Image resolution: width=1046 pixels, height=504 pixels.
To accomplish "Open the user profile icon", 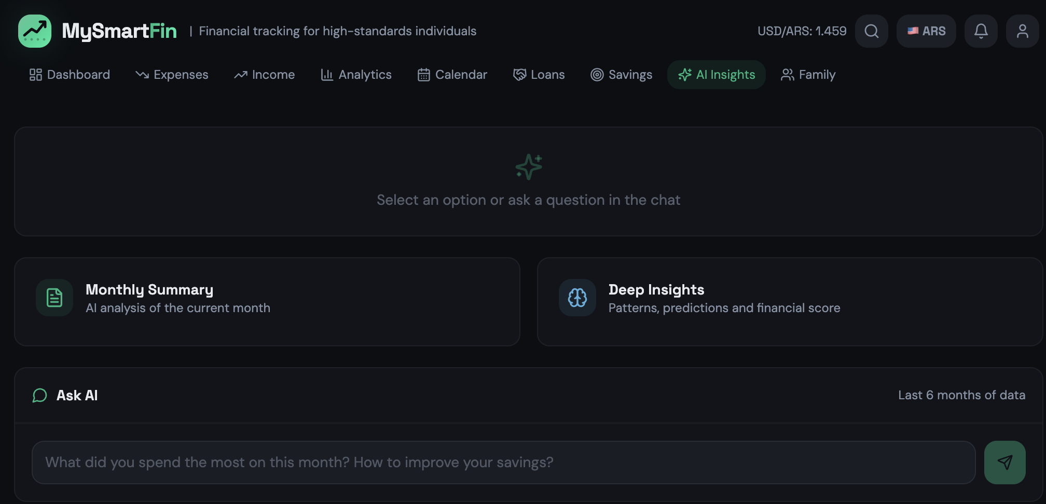I will pyautogui.click(x=1022, y=31).
